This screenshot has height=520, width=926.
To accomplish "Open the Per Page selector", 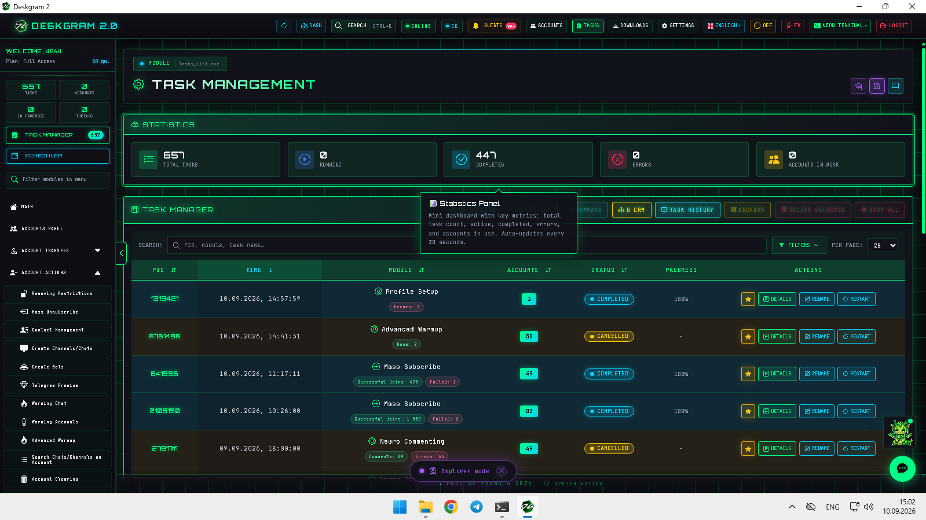I will pyautogui.click(x=883, y=245).
